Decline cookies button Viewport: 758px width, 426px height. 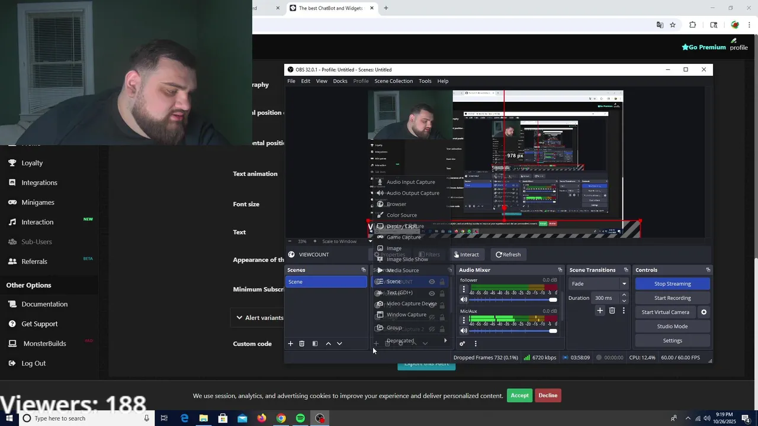548,395
